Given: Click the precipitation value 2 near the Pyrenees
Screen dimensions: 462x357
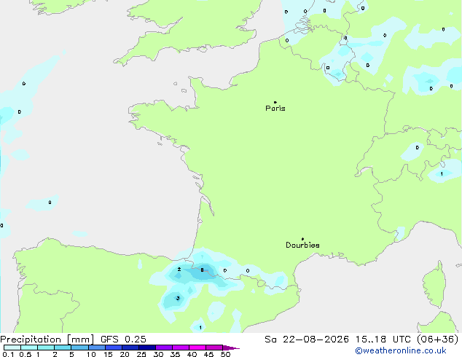Looking at the screenshot, I should [179, 270].
